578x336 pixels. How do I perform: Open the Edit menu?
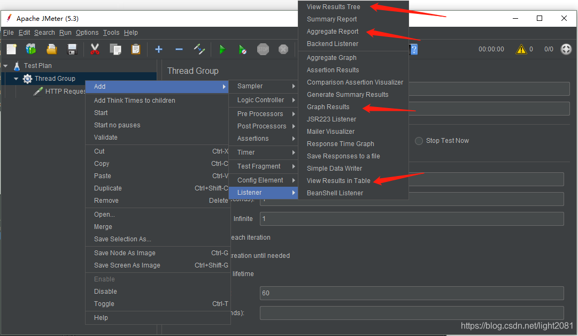click(x=25, y=33)
